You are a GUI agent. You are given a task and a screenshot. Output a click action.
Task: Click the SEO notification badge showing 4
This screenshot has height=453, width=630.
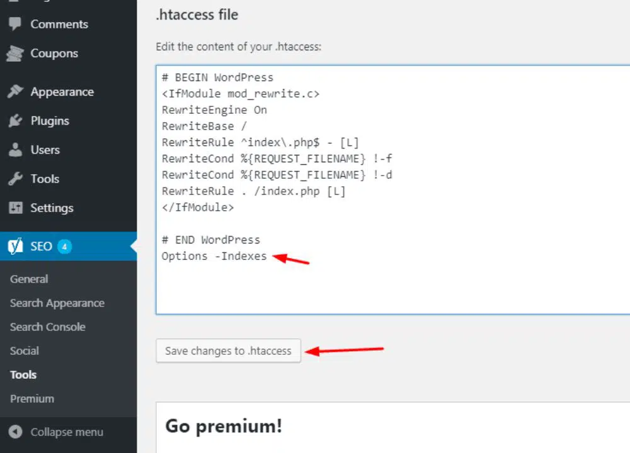pos(64,246)
